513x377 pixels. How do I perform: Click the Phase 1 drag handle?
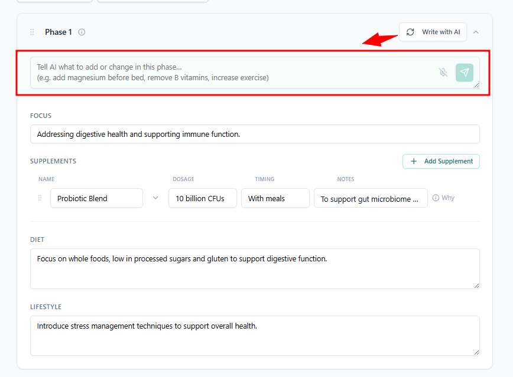pyautogui.click(x=32, y=32)
